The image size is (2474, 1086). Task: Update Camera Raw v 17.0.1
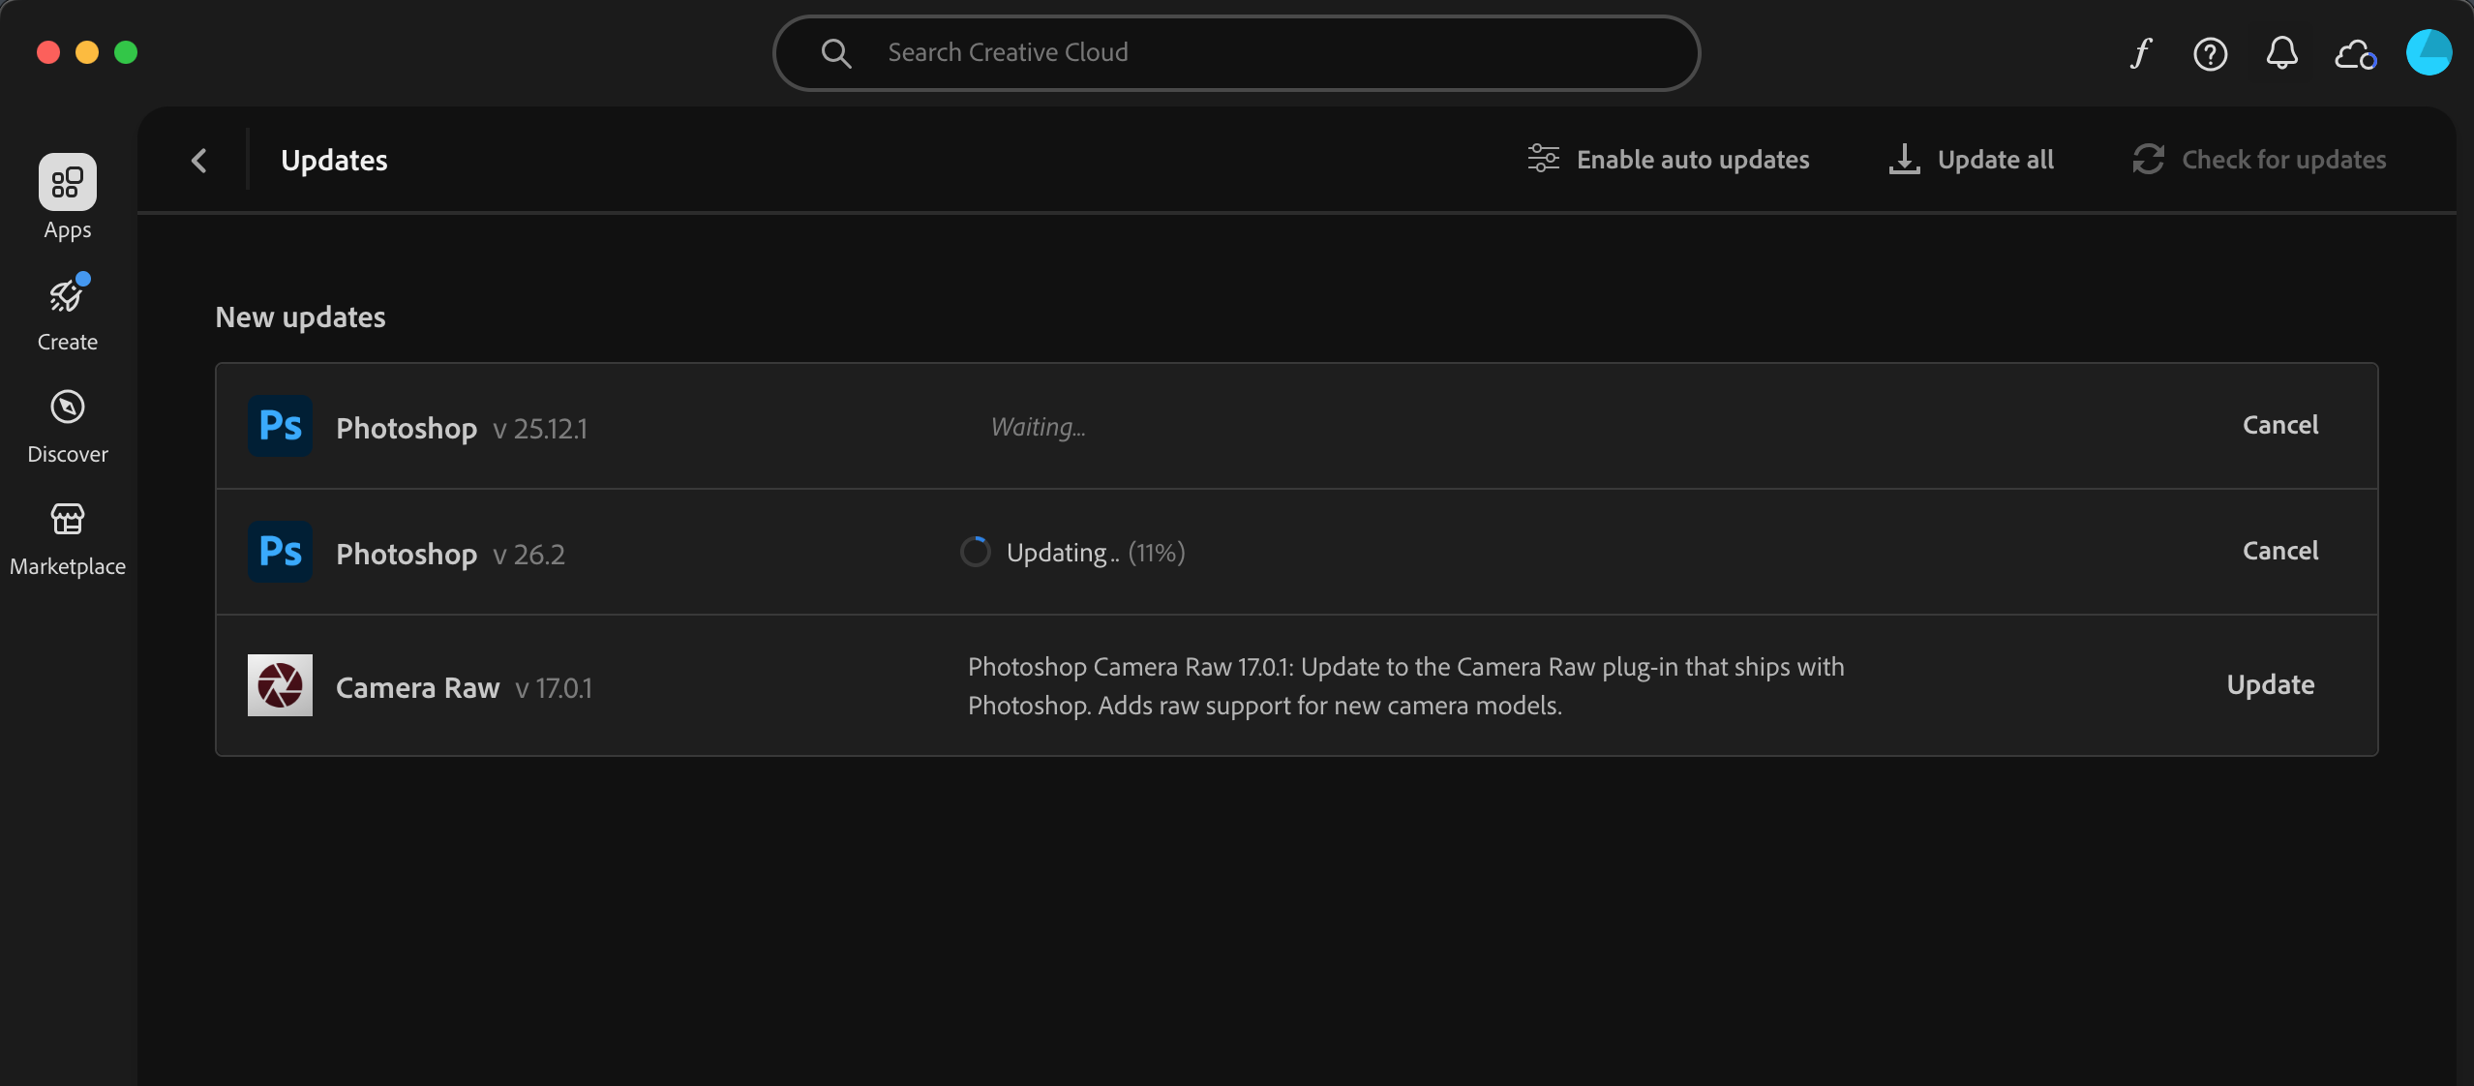click(x=2270, y=685)
